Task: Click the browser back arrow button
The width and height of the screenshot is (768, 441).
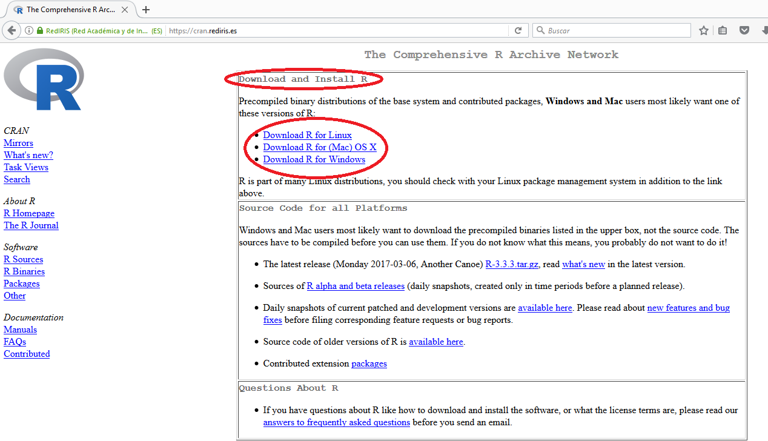Action: pos(11,30)
